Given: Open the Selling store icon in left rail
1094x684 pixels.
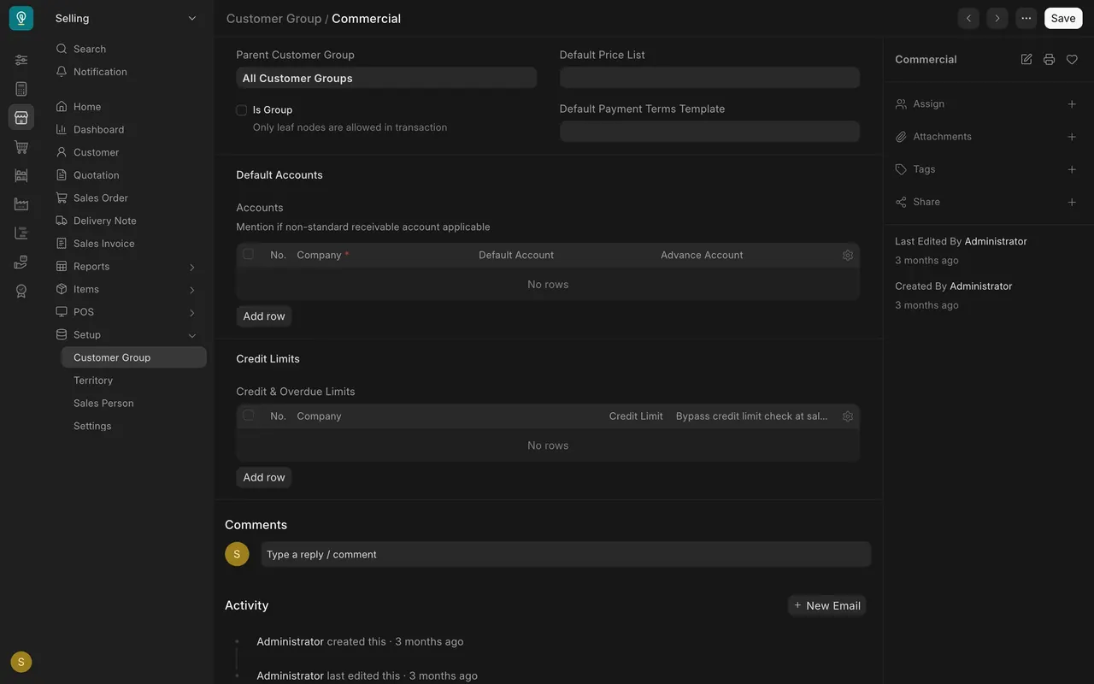Looking at the screenshot, I should (x=21, y=117).
